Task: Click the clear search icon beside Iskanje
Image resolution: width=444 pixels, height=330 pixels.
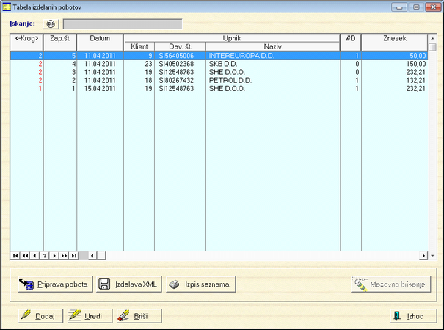Action: coord(51,24)
